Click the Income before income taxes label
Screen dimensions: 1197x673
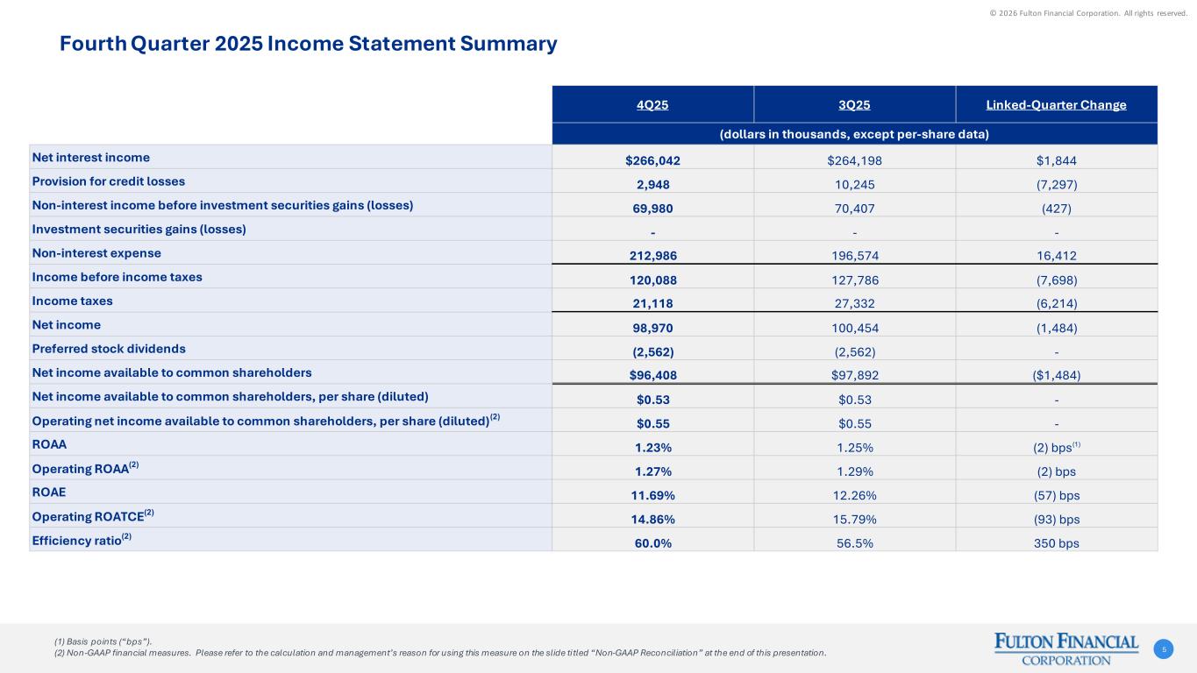pos(118,277)
